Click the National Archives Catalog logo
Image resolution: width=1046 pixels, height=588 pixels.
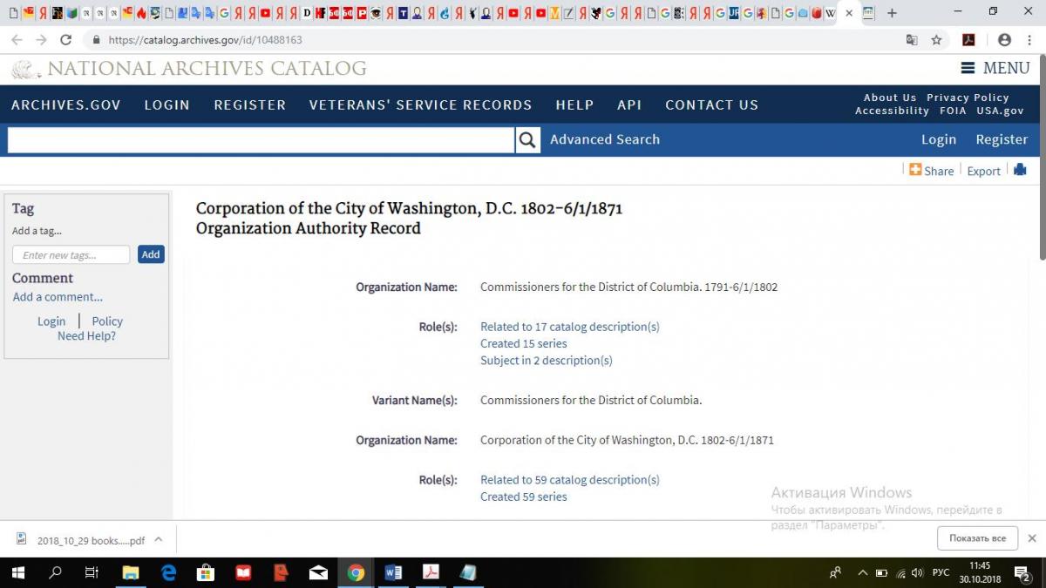[188, 69]
